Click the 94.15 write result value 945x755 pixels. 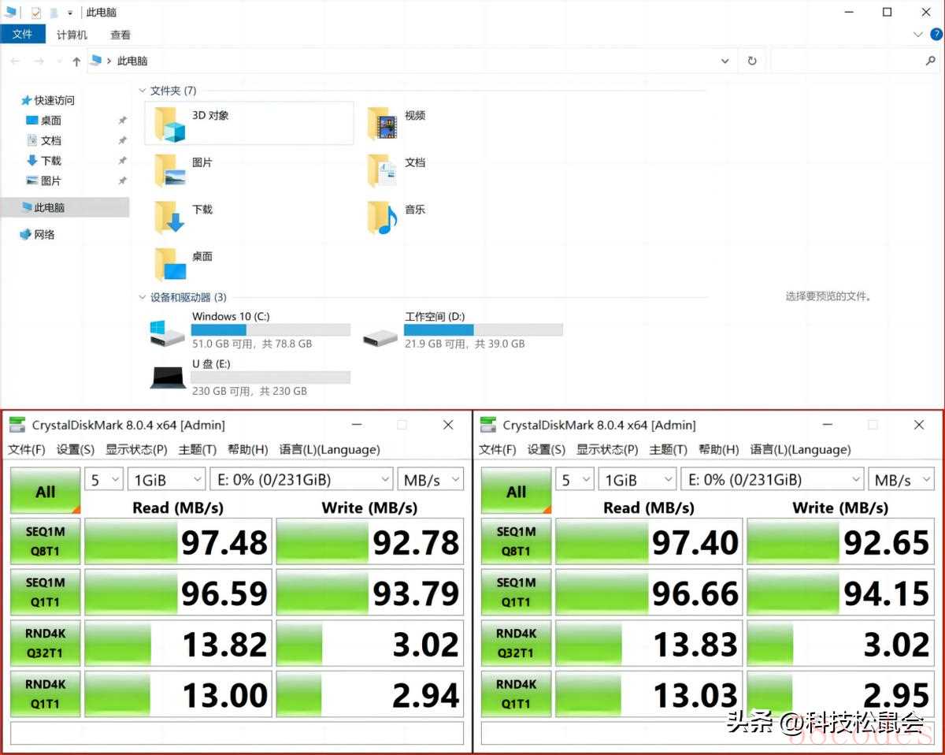click(x=886, y=593)
